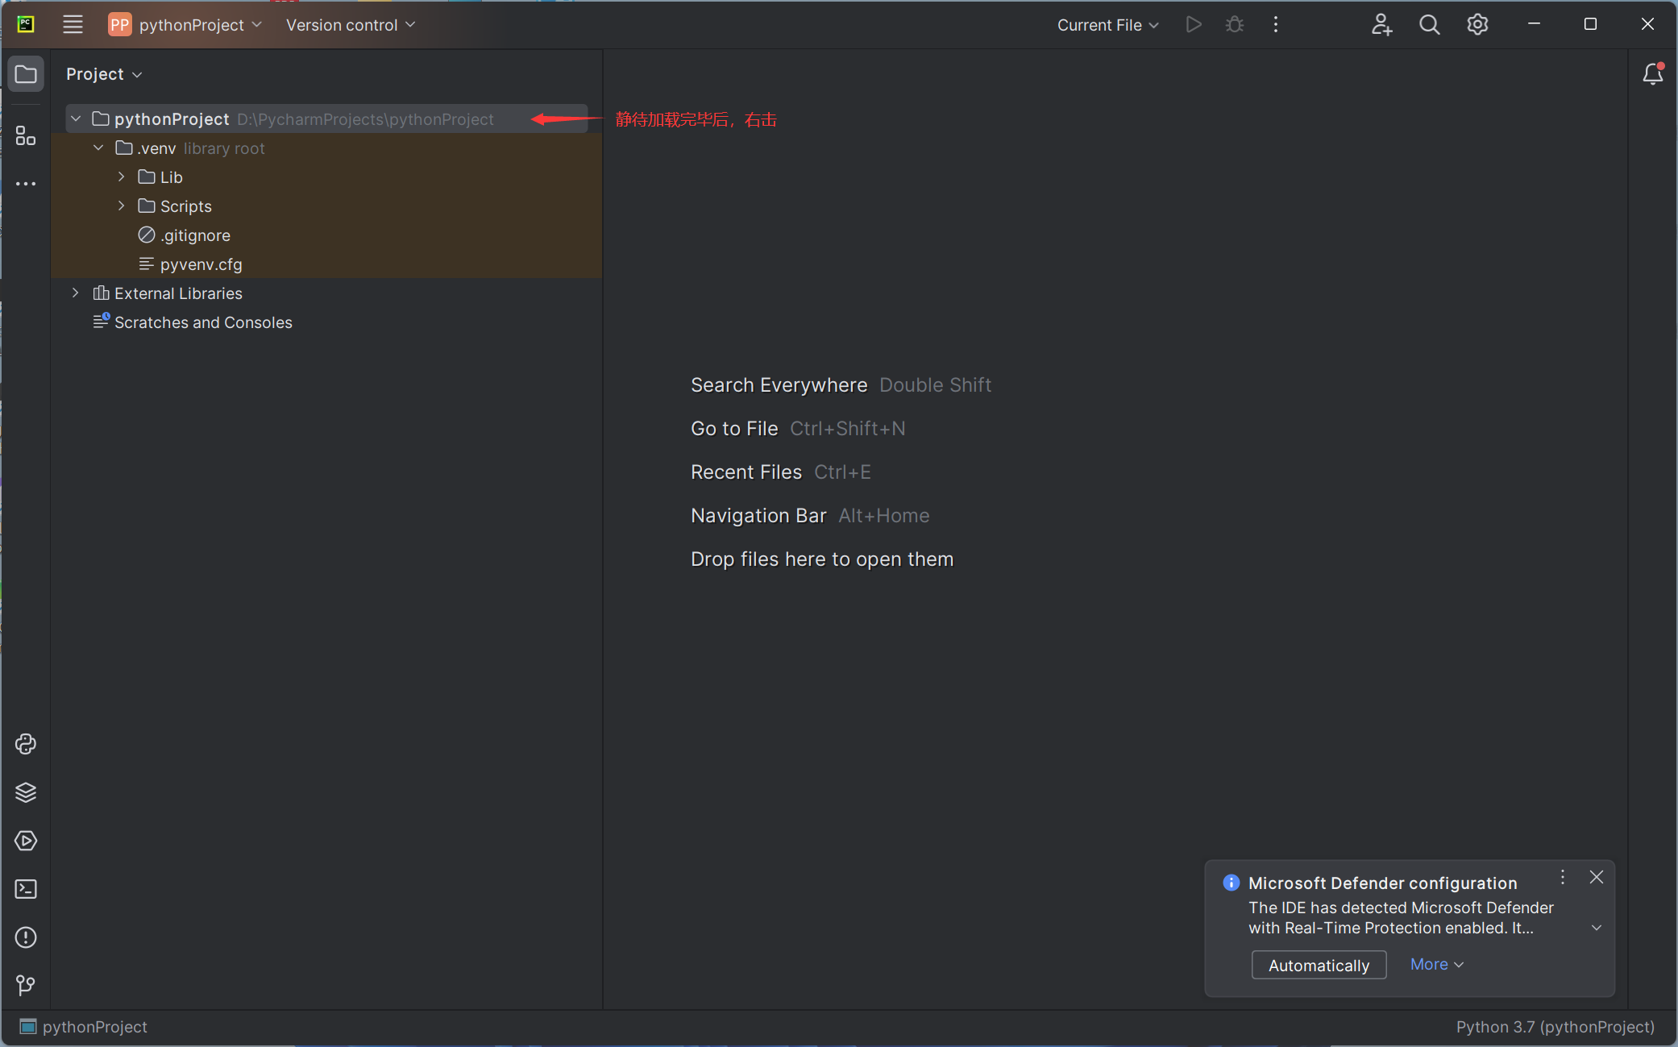1678x1047 pixels.
Task: Expand External Libraries node
Action: click(x=76, y=293)
